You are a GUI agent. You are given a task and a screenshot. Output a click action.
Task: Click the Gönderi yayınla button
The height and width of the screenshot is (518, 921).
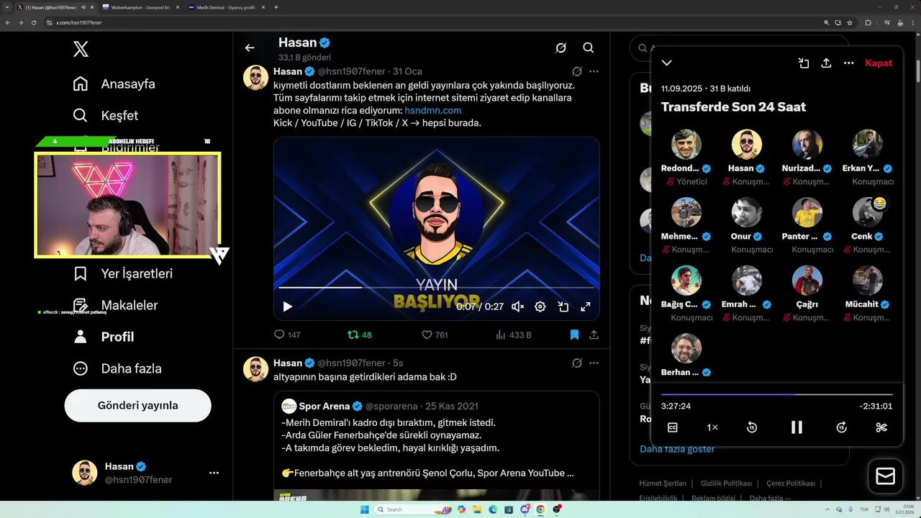point(137,405)
